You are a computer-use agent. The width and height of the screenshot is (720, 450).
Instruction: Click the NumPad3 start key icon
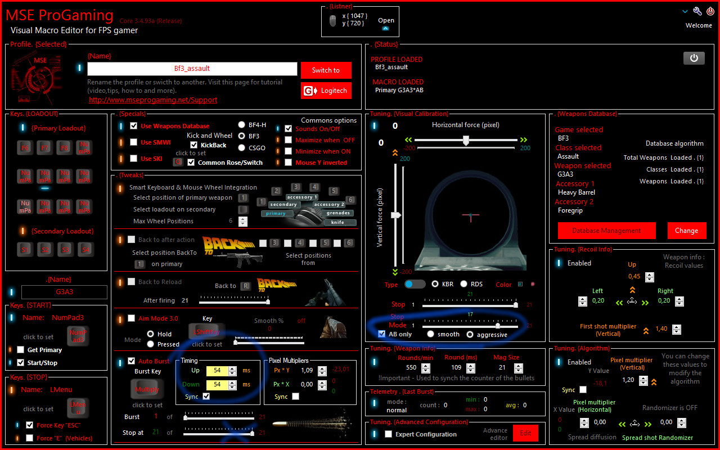click(78, 336)
